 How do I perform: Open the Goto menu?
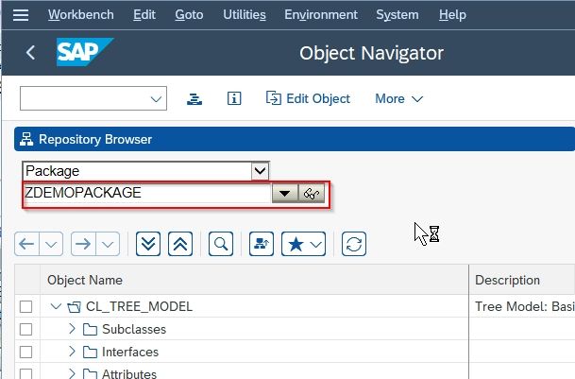pos(189,15)
